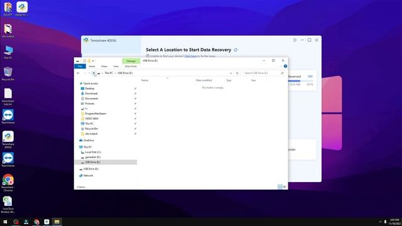Open the Tenorshare Chrome desktop shortcut
402x226 pixels.
8,183
